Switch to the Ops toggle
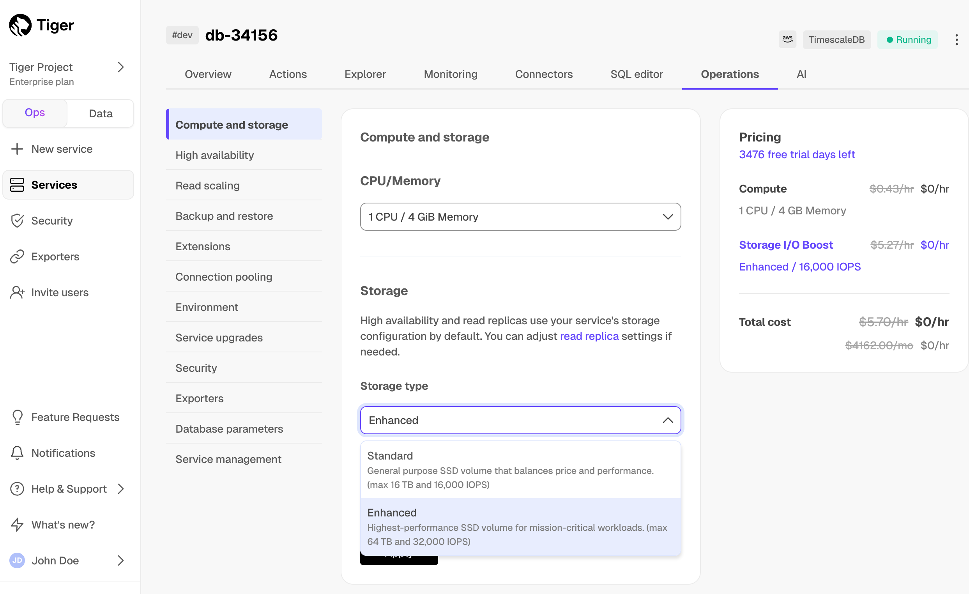The height and width of the screenshot is (594, 969). pyautogui.click(x=35, y=113)
